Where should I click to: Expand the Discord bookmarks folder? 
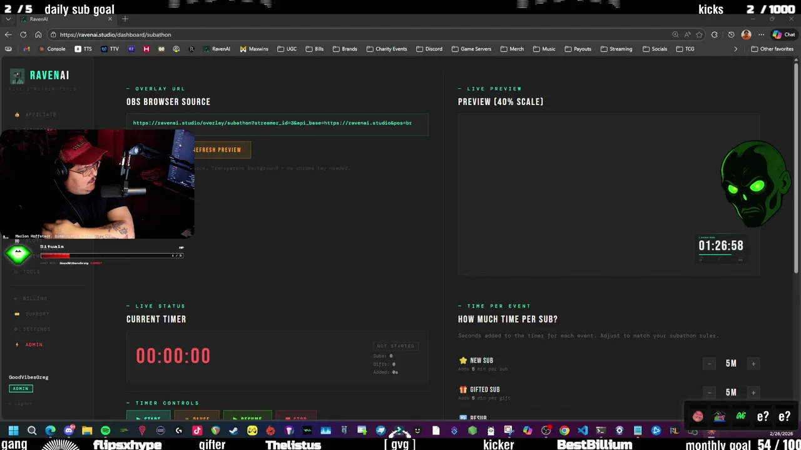pos(429,49)
